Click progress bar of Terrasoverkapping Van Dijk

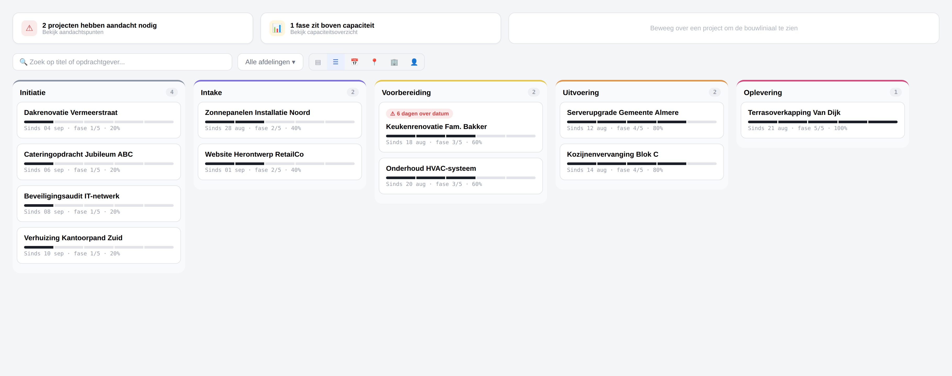(823, 122)
